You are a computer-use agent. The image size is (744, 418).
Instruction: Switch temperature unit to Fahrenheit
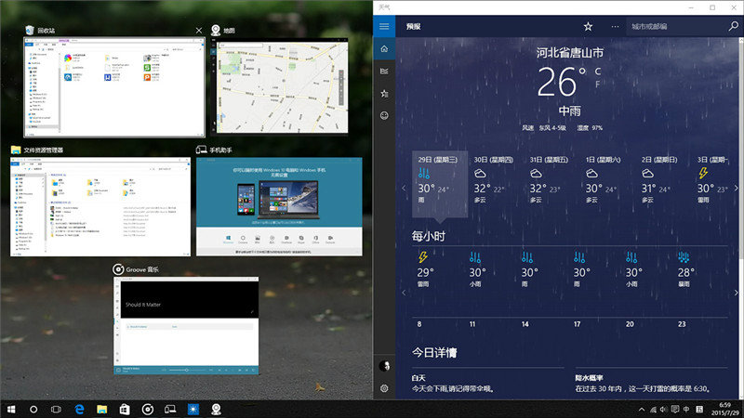(598, 85)
